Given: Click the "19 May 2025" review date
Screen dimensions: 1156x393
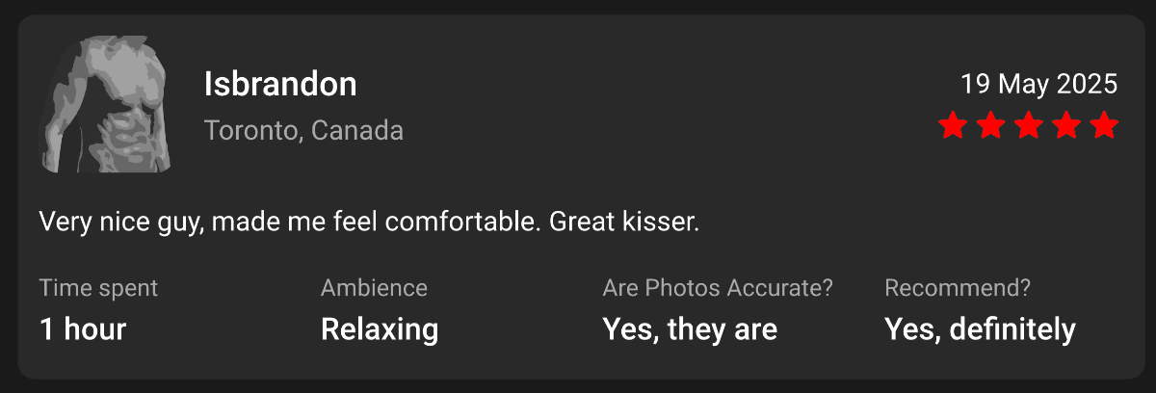Looking at the screenshot, I should click(1038, 85).
